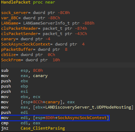Select the clsPacketReader variable
Screen dimensions: 135x132
(19, 28)
